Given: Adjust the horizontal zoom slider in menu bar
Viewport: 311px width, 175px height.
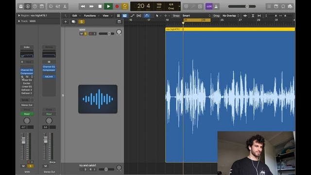Looking at the screenshot, I should pyautogui.click(x=285, y=16).
